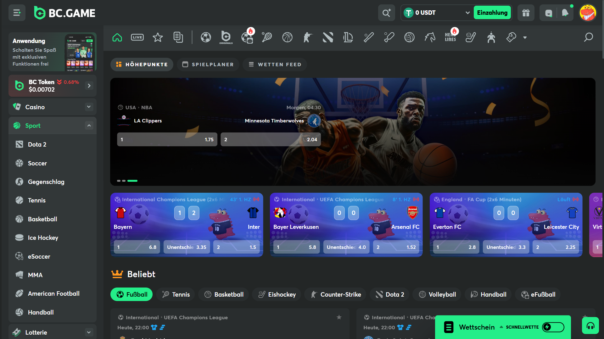This screenshot has height=339, width=604.
Task: Switch to the Spielplaner tab
Action: [208, 64]
